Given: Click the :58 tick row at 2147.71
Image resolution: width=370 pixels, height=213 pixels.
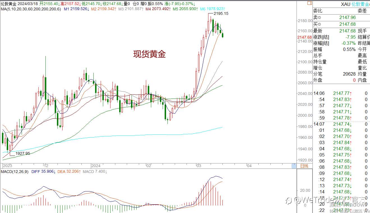Looking at the screenshot, I should (x=341, y=112).
